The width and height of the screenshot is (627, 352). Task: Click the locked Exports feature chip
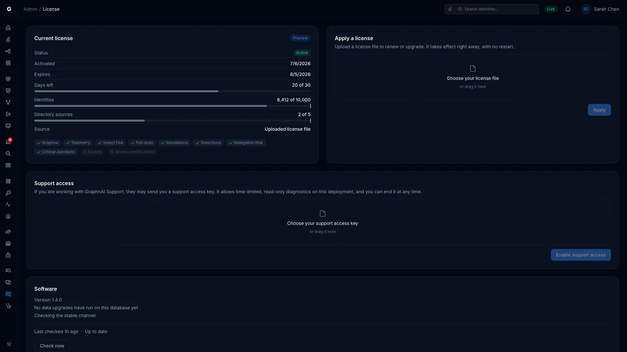(x=92, y=152)
